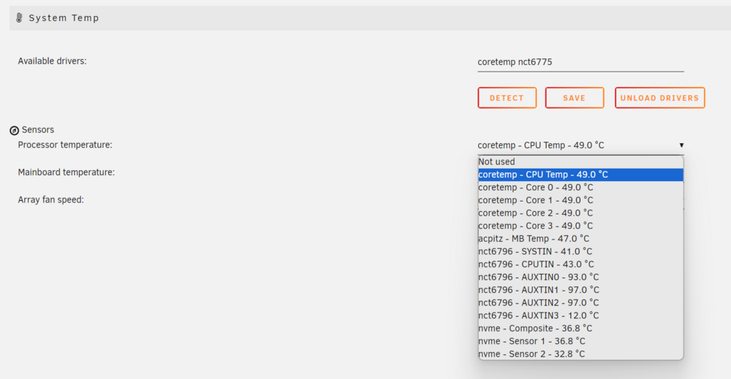Select nct6796 - AUXTIN0 - 93.0 °C
Screen dimensions: 731x379
point(580,277)
